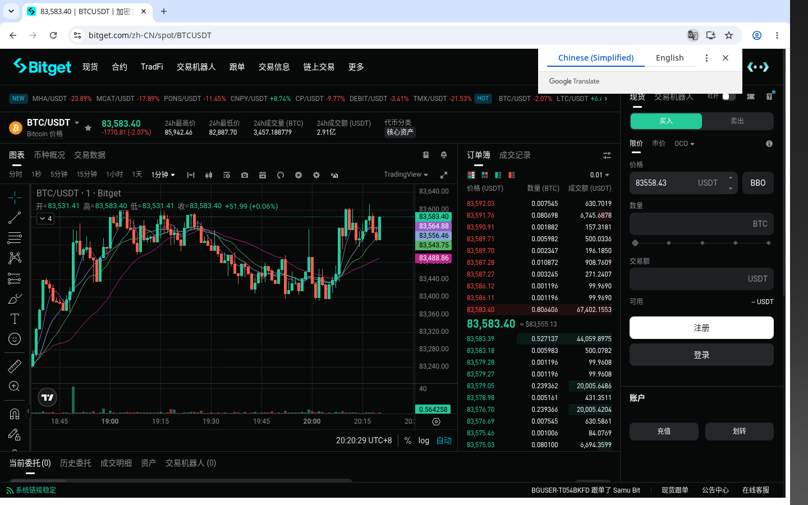The image size is (808, 505).
Task: Open the 合约 navigation menu
Action: pyautogui.click(x=120, y=67)
